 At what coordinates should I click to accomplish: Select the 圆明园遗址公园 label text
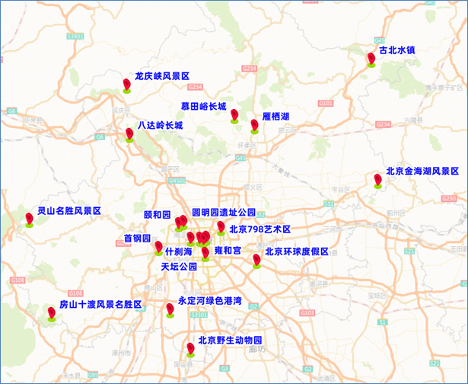tap(223, 212)
